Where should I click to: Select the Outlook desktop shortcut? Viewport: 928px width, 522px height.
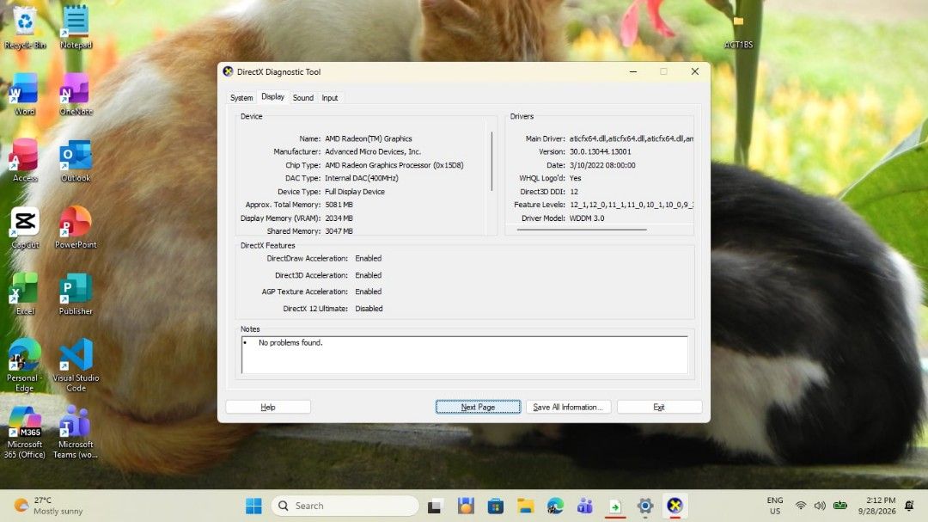click(x=76, y=161)
